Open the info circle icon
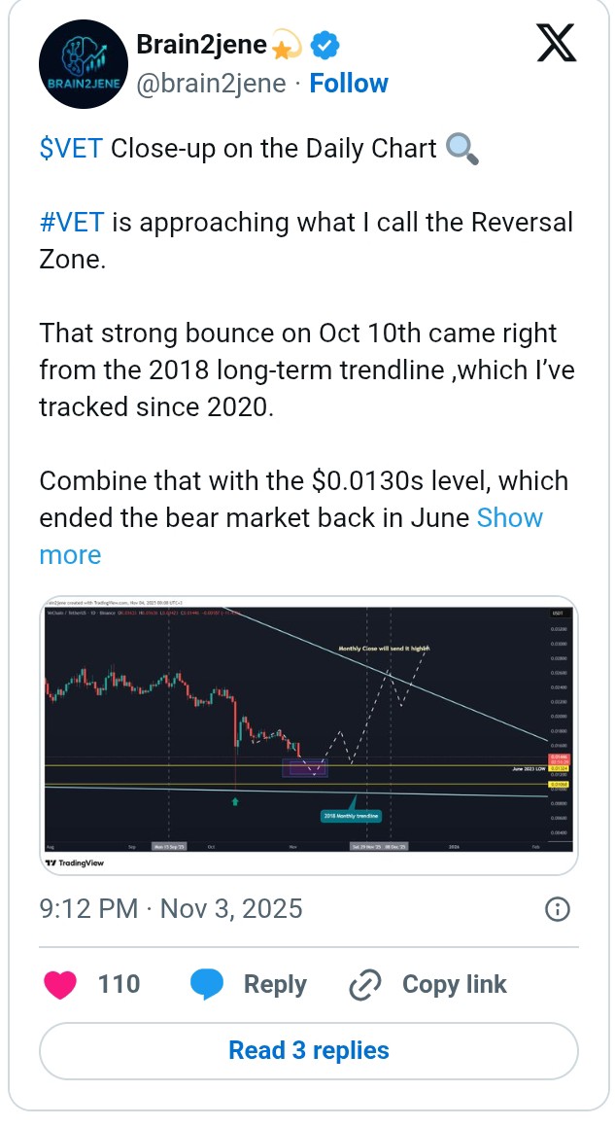The height and width of the screenshot is (1126, 615). click(x=557, y=909)
